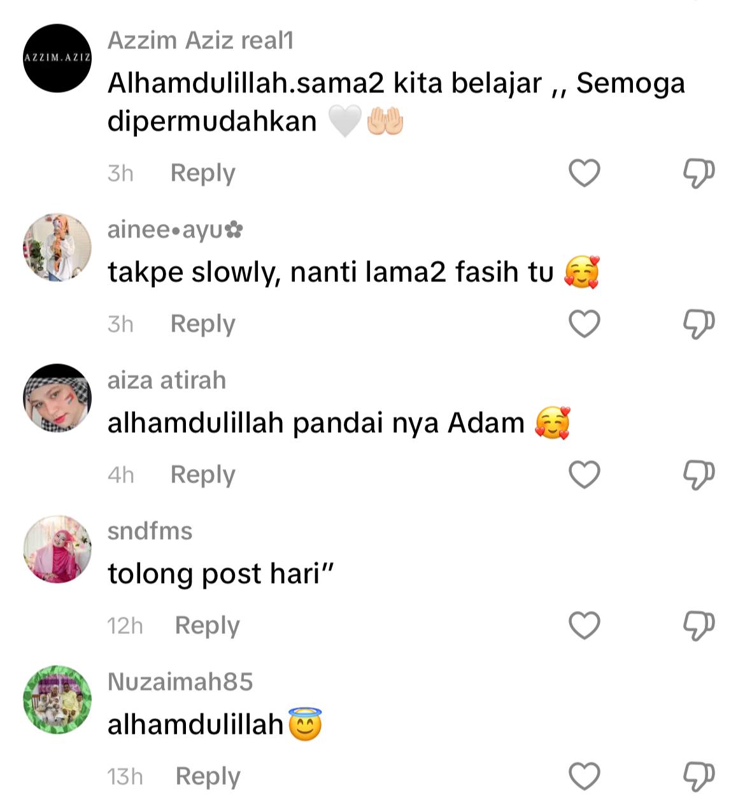Open Azzim Aziz profile picture

[57, 58]
